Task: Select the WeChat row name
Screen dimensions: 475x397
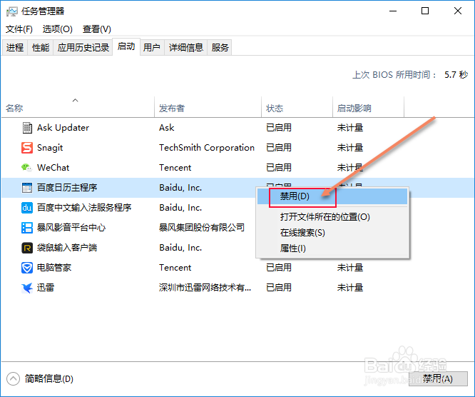Action: [53, 168]
